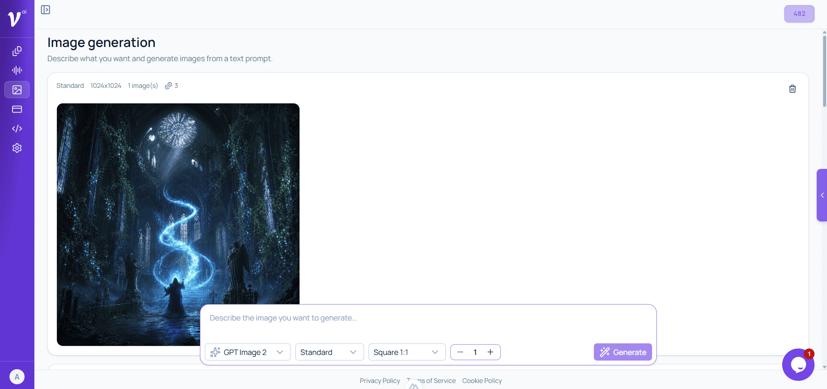This screenshot has width=827, height=389.
Task: Open the audio waveform sidebar section
Action: [17, 70]
